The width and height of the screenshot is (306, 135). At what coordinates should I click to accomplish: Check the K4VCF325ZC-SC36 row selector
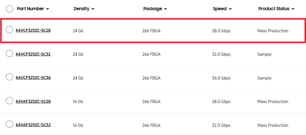[9, 77]
